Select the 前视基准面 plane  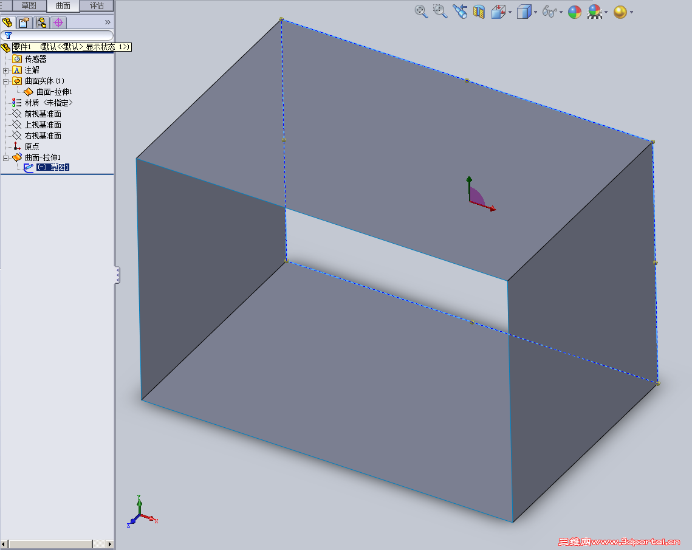37,114
